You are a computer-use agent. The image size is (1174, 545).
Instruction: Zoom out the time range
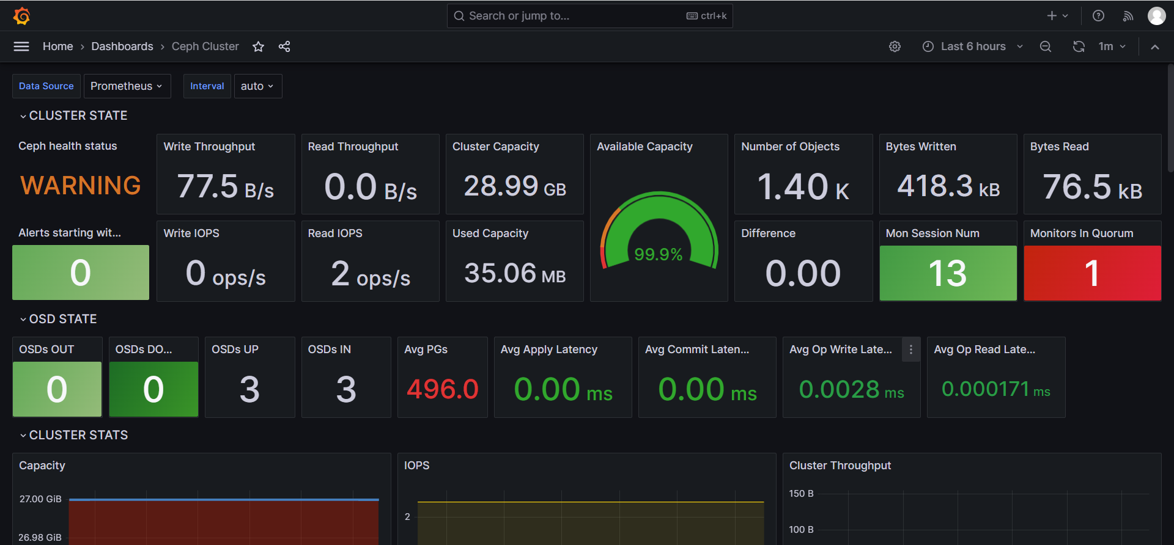tap(1046, 46)
